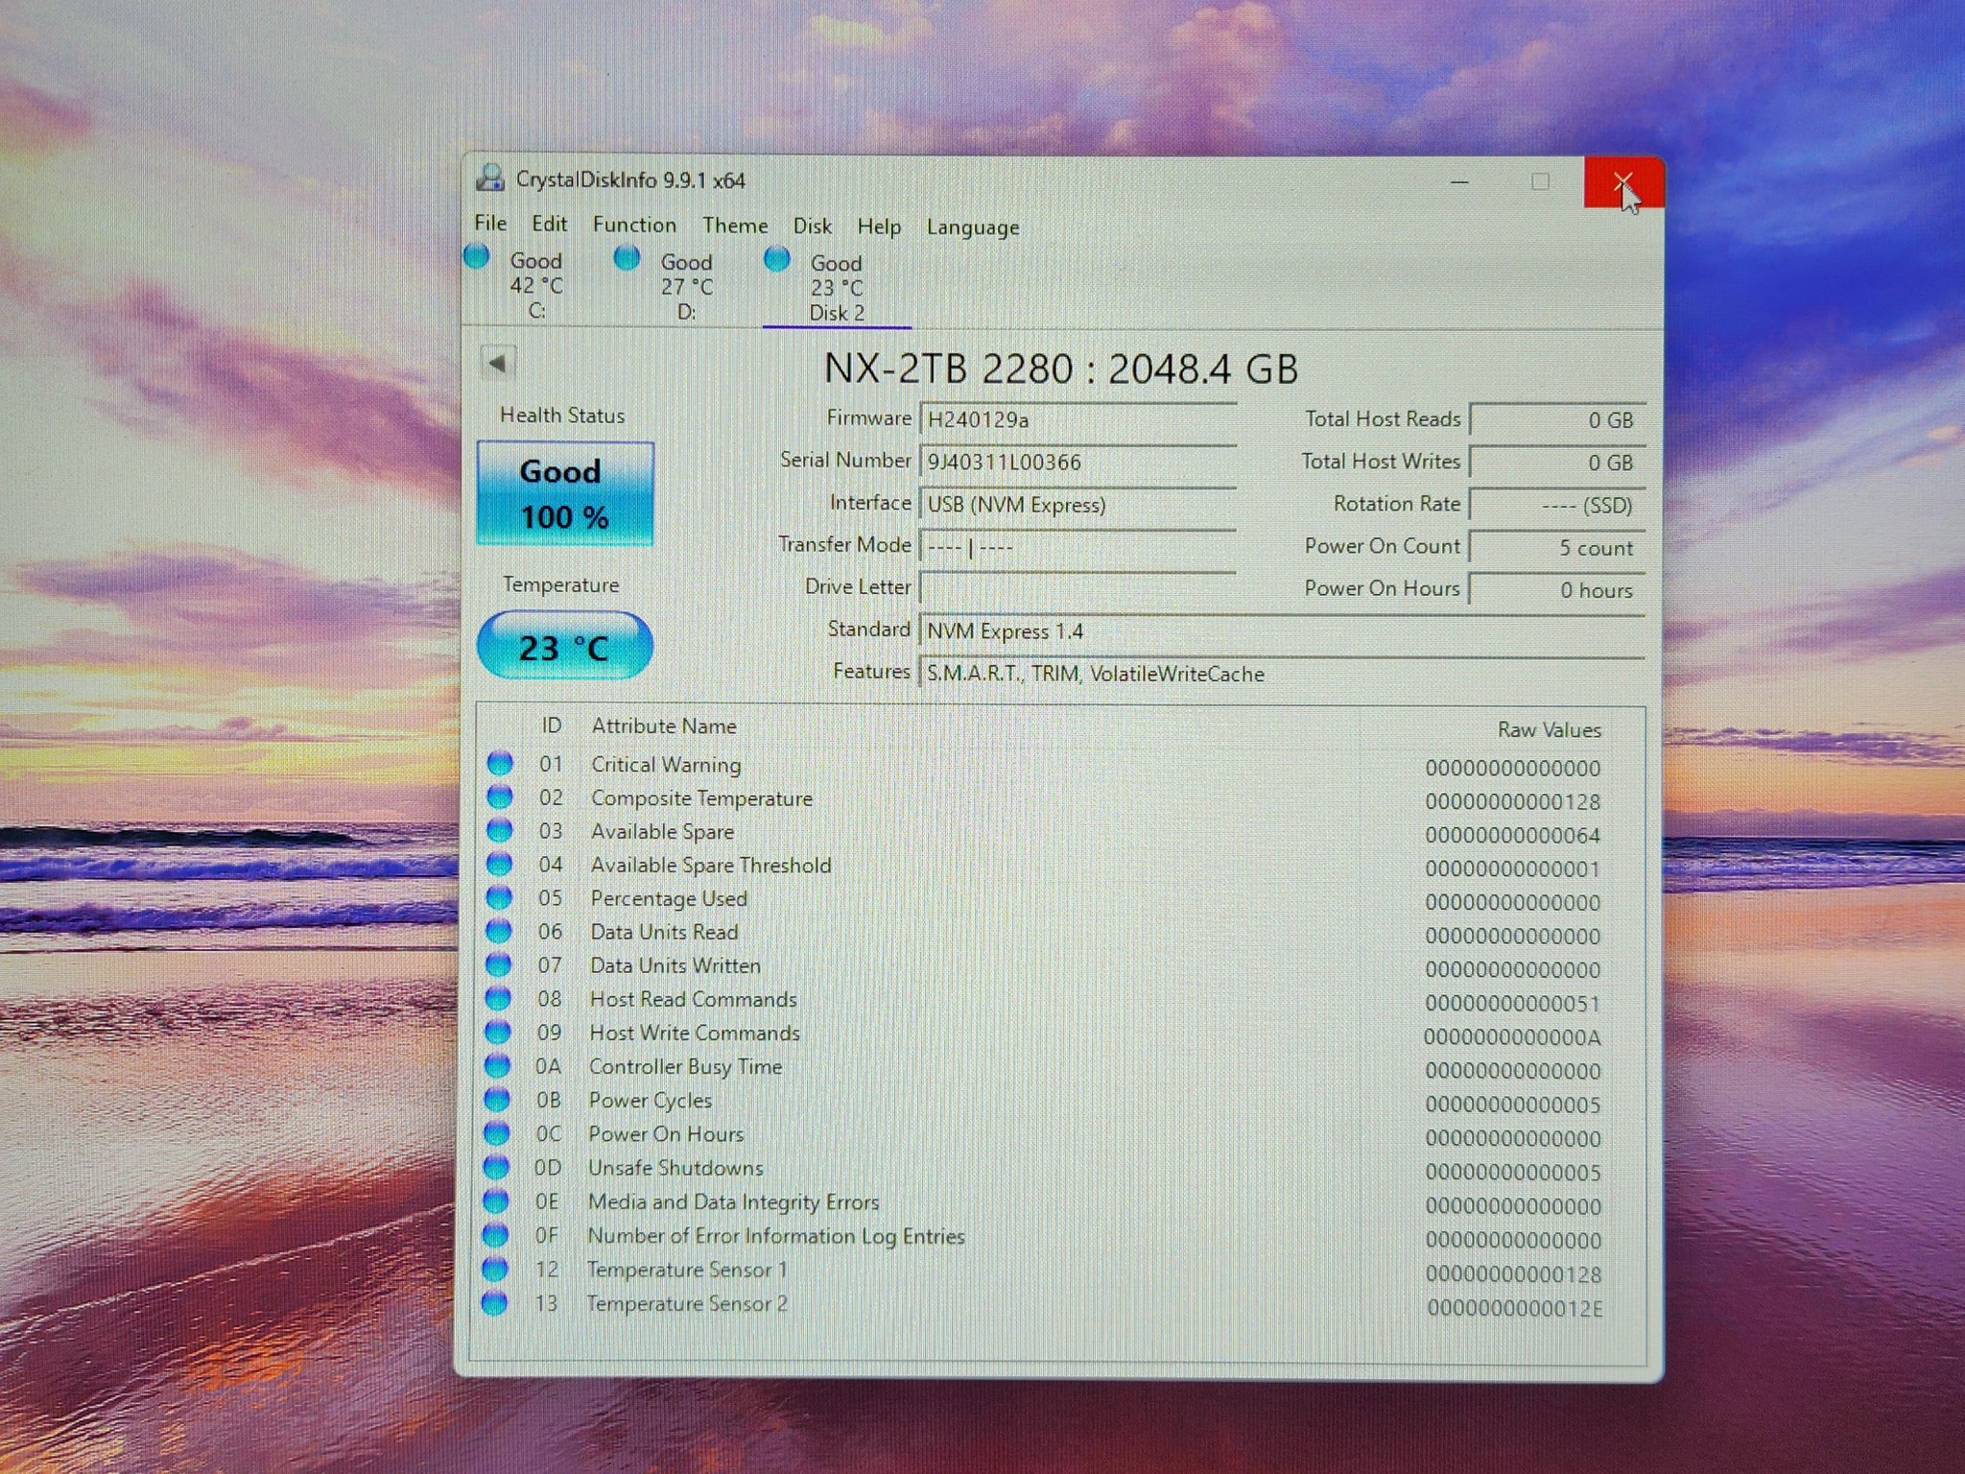Click status orb for Unsafe Shutdowns row
Screen dimensions: 1965x1474
[496, 1168]
